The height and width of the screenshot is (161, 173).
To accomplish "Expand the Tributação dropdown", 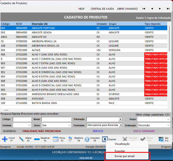I will tap(120, 119).
